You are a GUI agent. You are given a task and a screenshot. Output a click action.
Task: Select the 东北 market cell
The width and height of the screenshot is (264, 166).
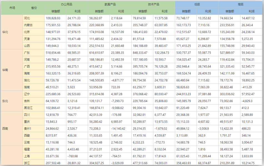point(5,101)
